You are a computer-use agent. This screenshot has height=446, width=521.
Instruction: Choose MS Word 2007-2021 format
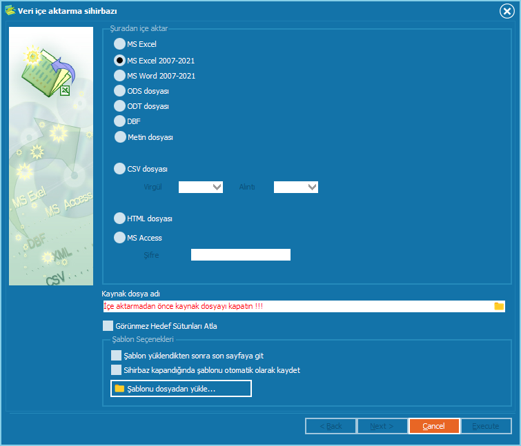point(119,76)
